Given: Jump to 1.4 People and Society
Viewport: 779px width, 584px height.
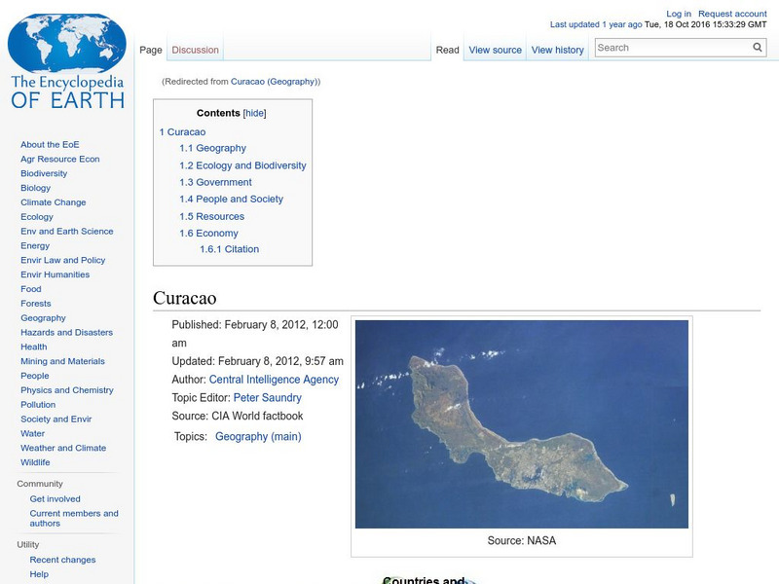Looking at the screenshot, I should coord(231,200).
